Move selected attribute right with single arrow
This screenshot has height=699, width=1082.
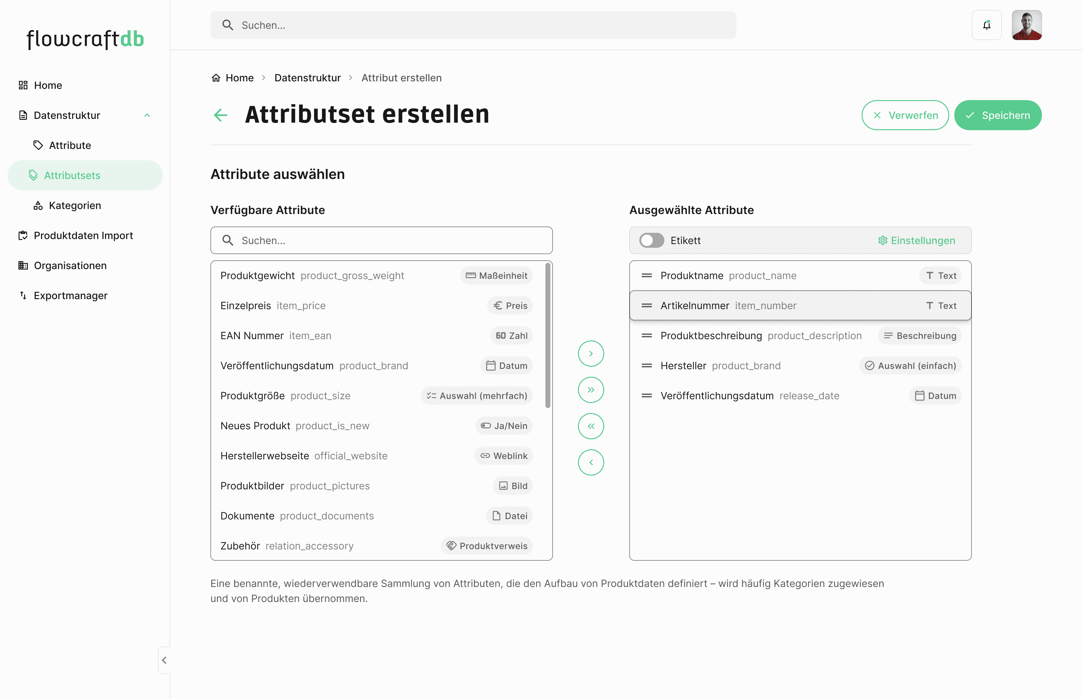pyautogui.click(x=590, y=354)
